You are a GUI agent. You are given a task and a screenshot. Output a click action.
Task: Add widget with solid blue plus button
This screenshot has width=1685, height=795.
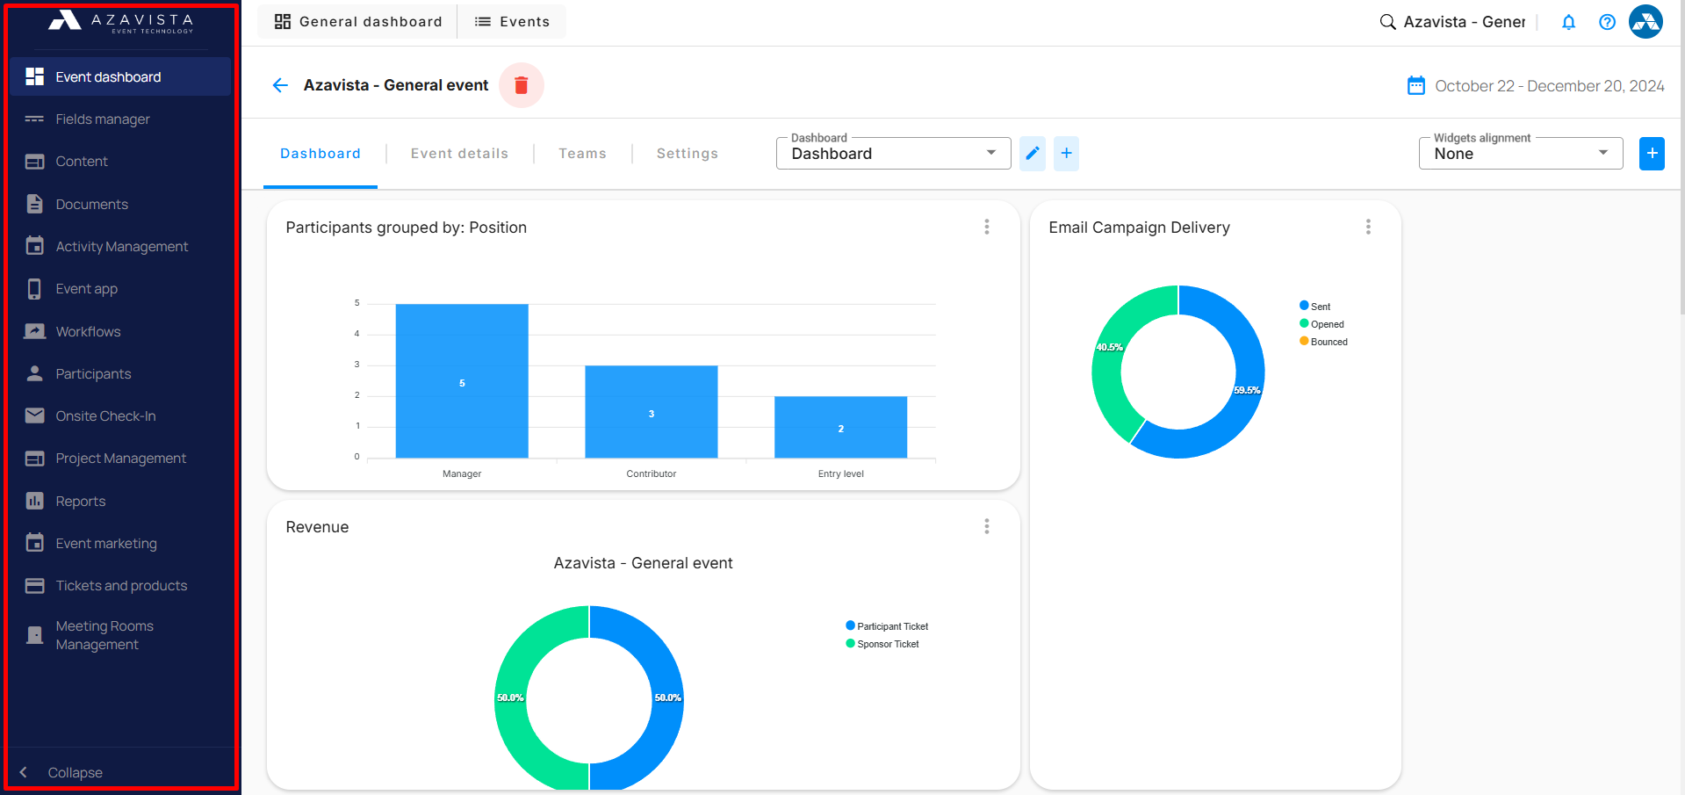coord(1652,154)
